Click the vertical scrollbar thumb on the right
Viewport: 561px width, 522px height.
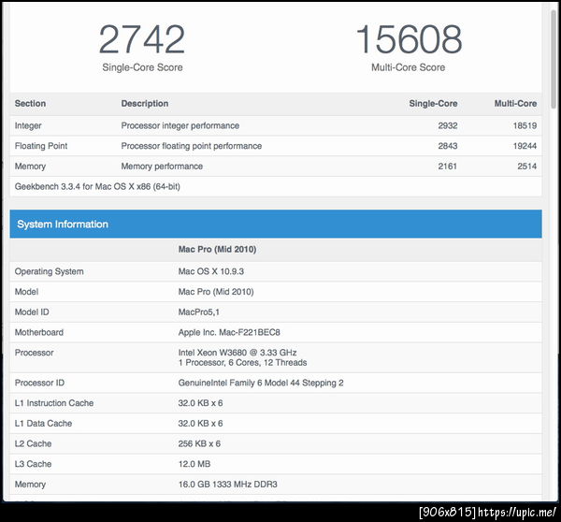point(554,59)
